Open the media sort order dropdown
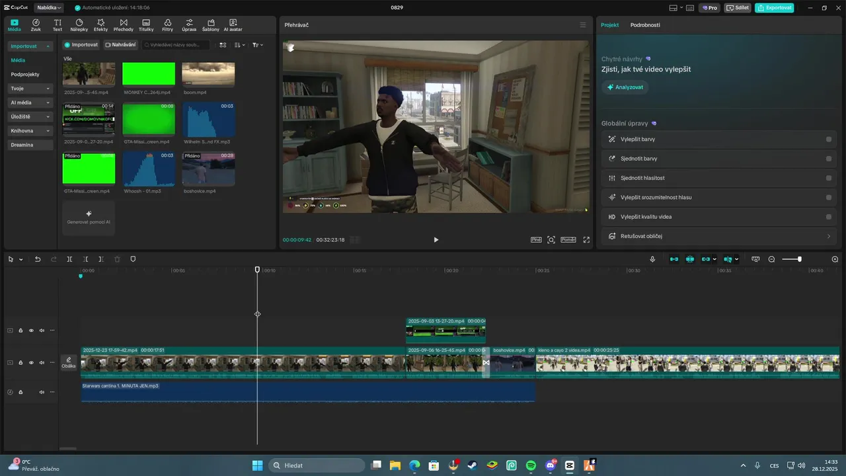This screenshot has height=476, width=846. 240,45
